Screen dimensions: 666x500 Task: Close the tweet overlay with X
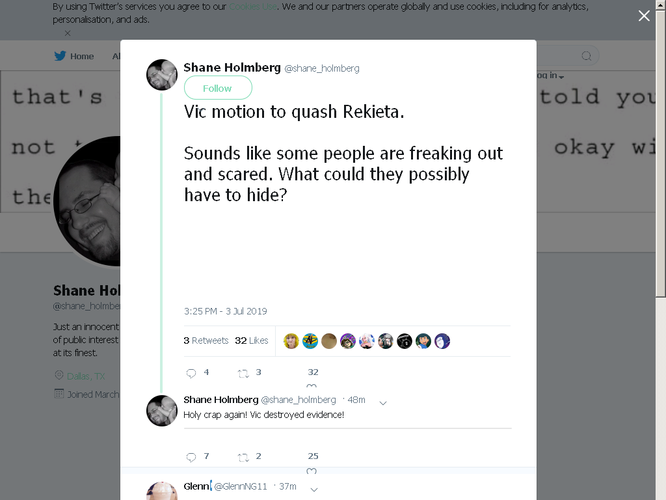tap(644, 16)
